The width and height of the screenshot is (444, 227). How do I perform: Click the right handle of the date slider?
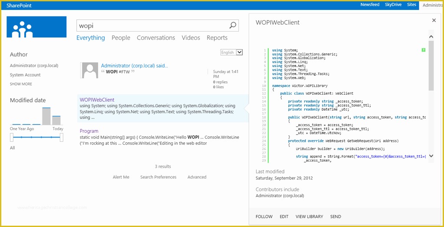pos(62,137)
